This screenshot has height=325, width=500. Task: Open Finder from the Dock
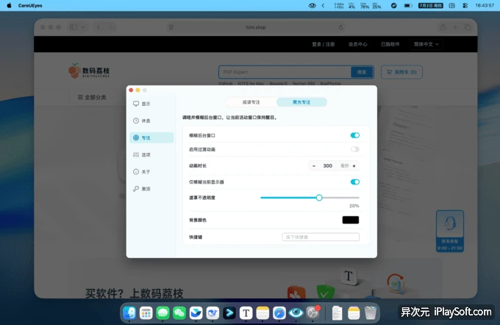tap(129, 313)
